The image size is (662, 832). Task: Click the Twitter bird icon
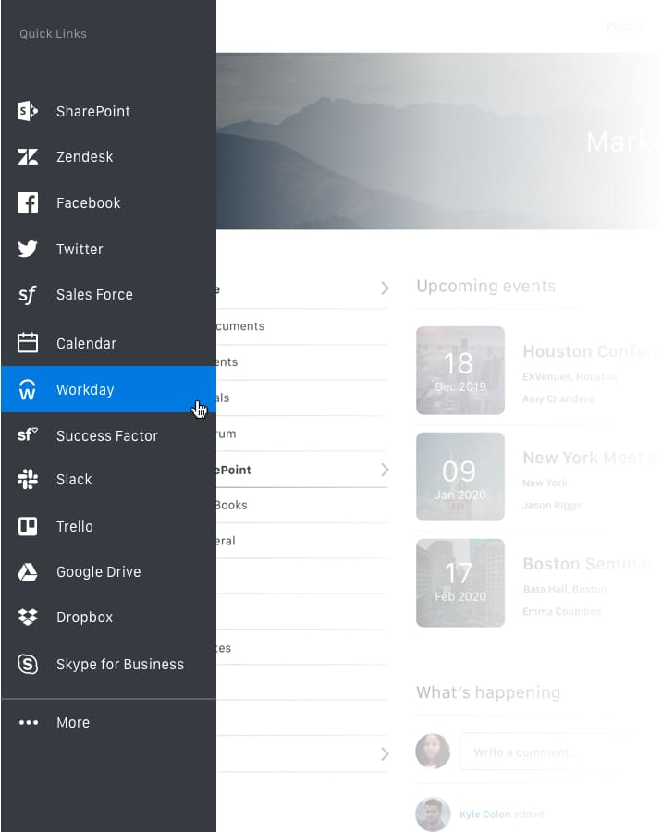click(x=28, y=249)
